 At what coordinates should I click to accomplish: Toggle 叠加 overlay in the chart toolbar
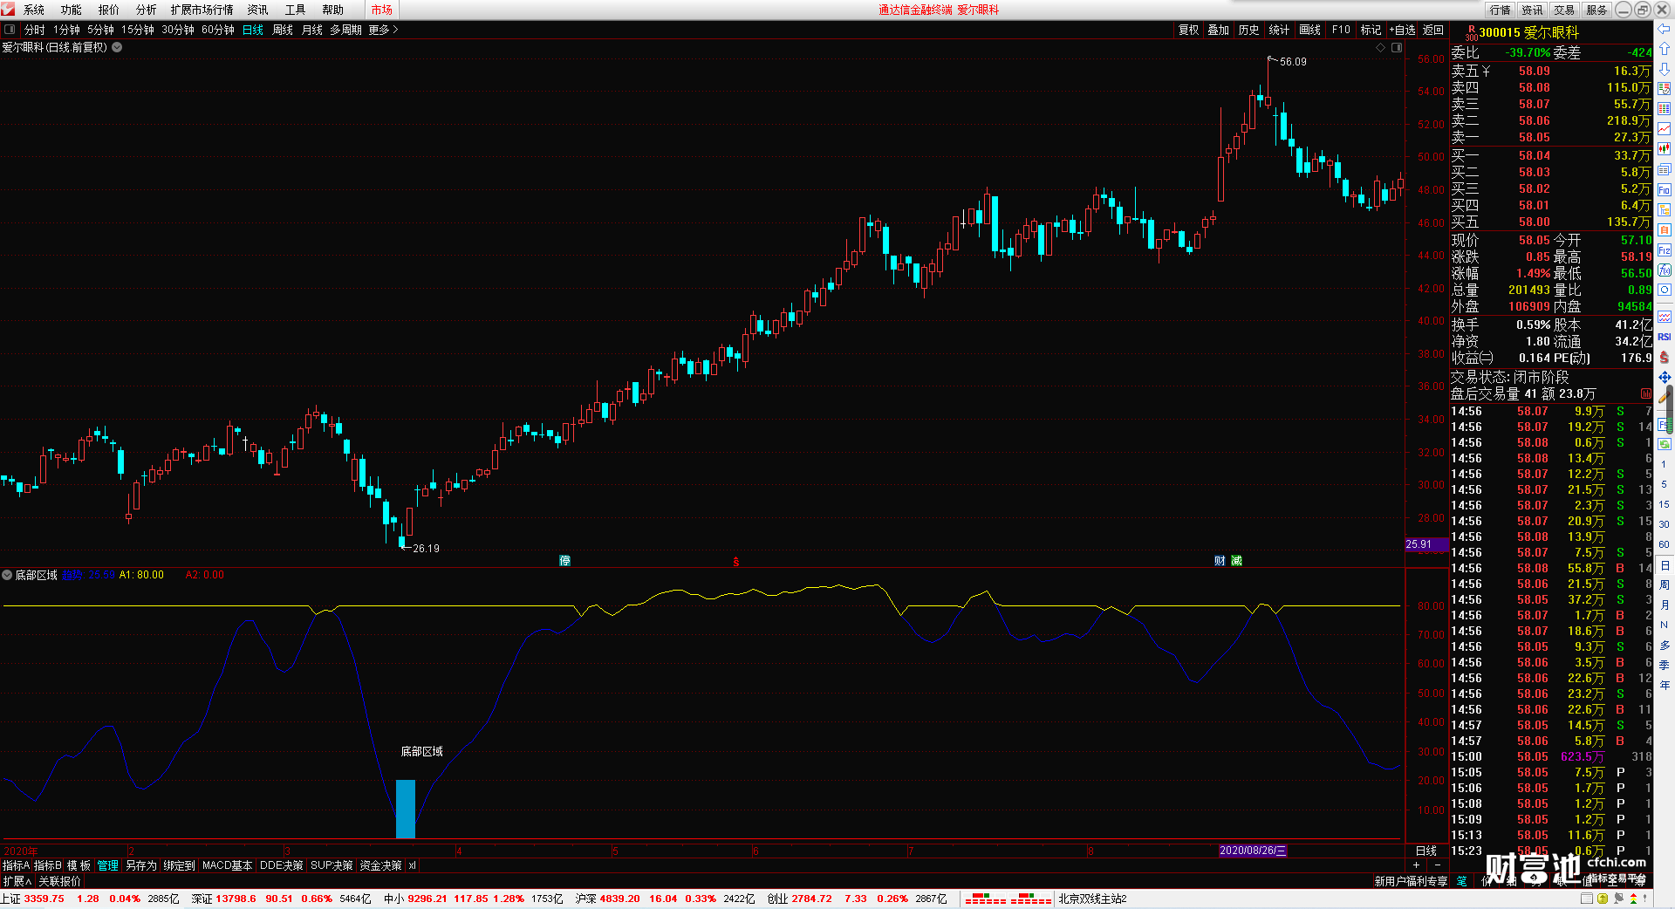(x=1219, y=30)
